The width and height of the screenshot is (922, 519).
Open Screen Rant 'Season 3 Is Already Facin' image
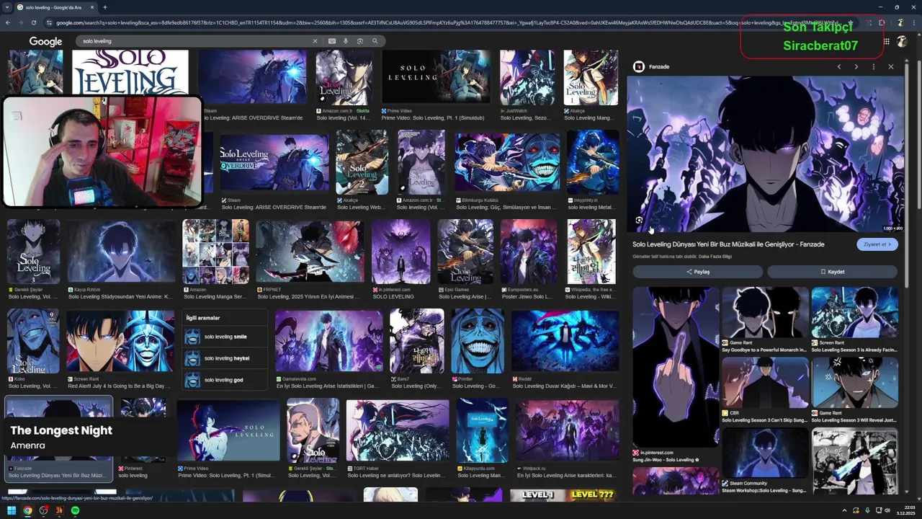coord(854,313)
